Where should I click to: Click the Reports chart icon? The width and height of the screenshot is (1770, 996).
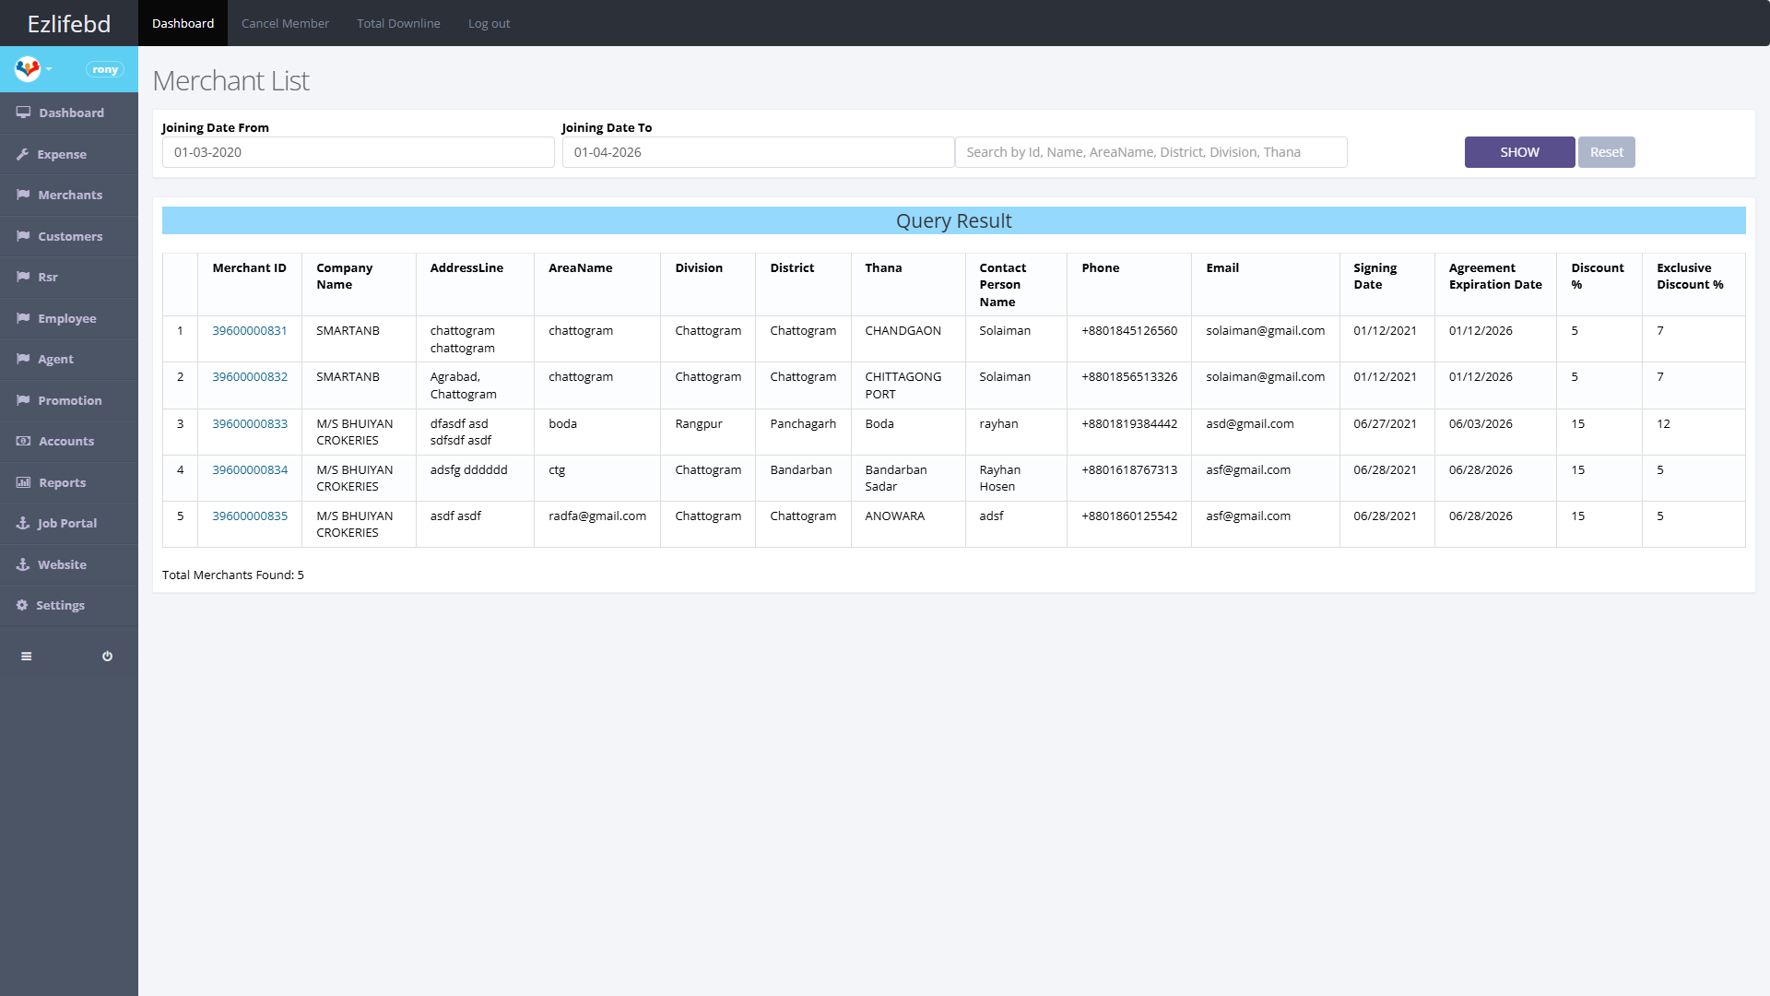(23, 482)
